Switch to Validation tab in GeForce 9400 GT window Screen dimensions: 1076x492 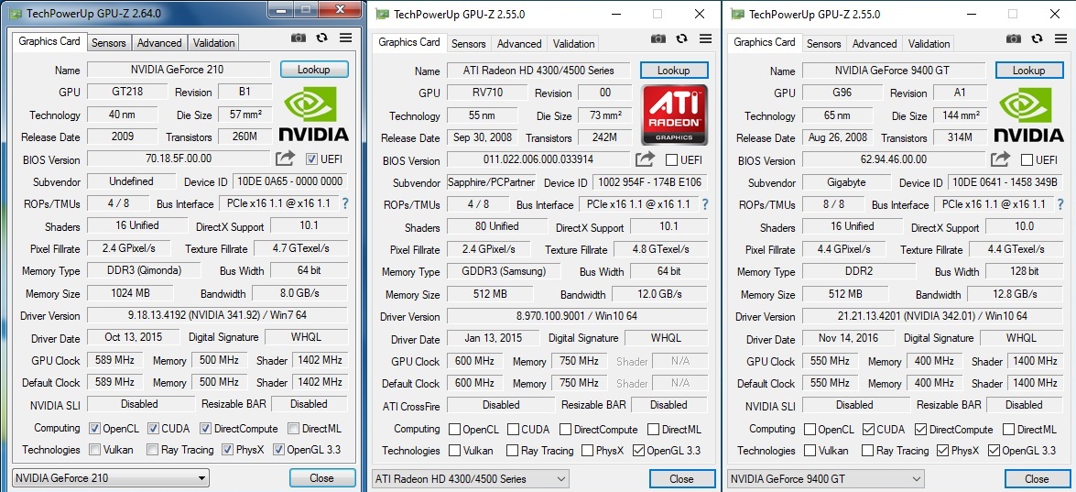point(929,43)
